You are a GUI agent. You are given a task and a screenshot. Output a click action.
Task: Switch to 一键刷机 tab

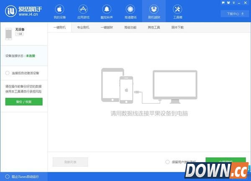[x=59, y=27]
